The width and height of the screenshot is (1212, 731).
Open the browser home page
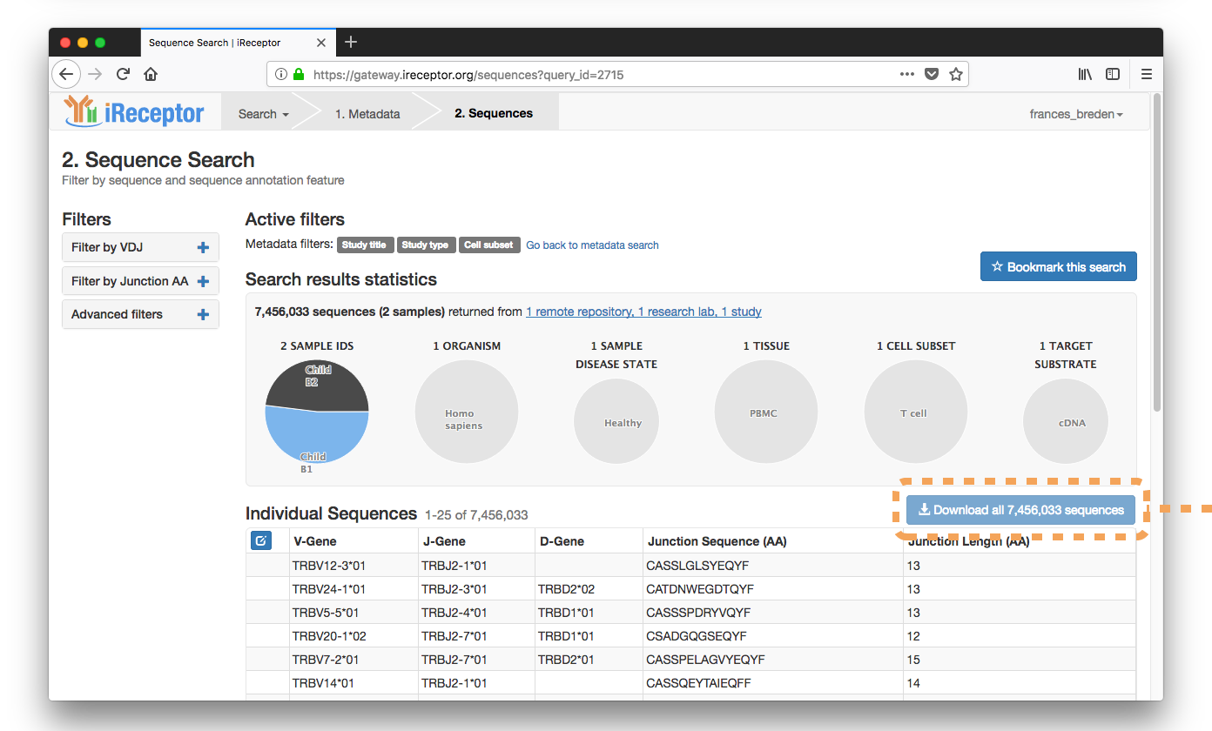click(151, 74)
